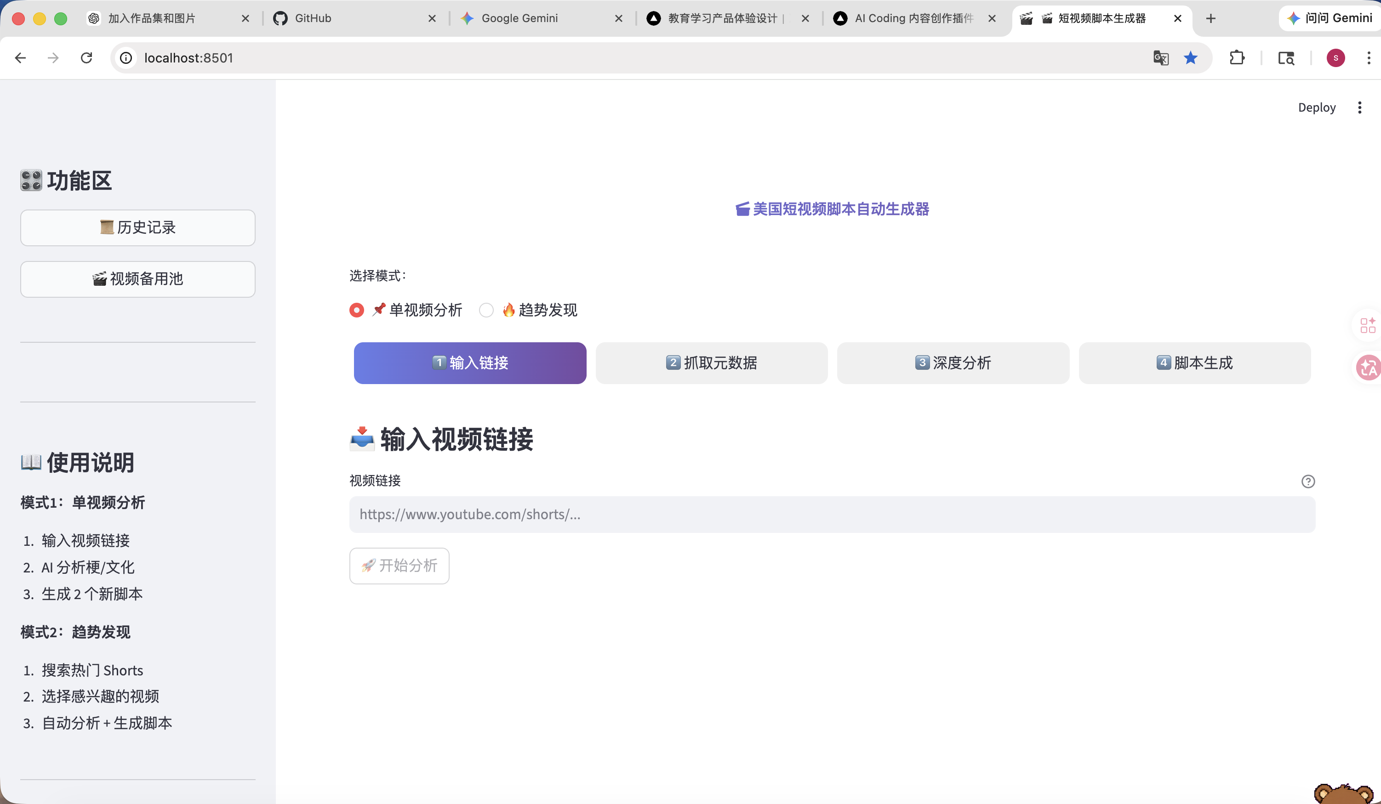Go forward to the next page
Screen dimensions: 1381x804
tap(53, 58)
